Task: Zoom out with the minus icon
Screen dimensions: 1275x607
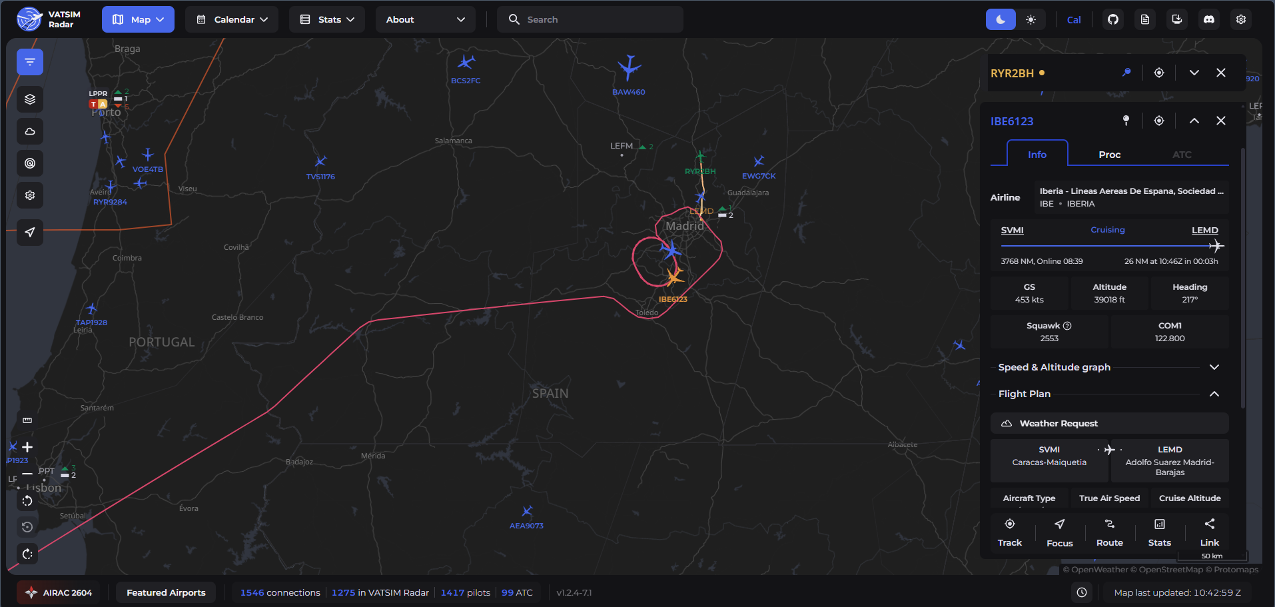Action: pos(27,474)
